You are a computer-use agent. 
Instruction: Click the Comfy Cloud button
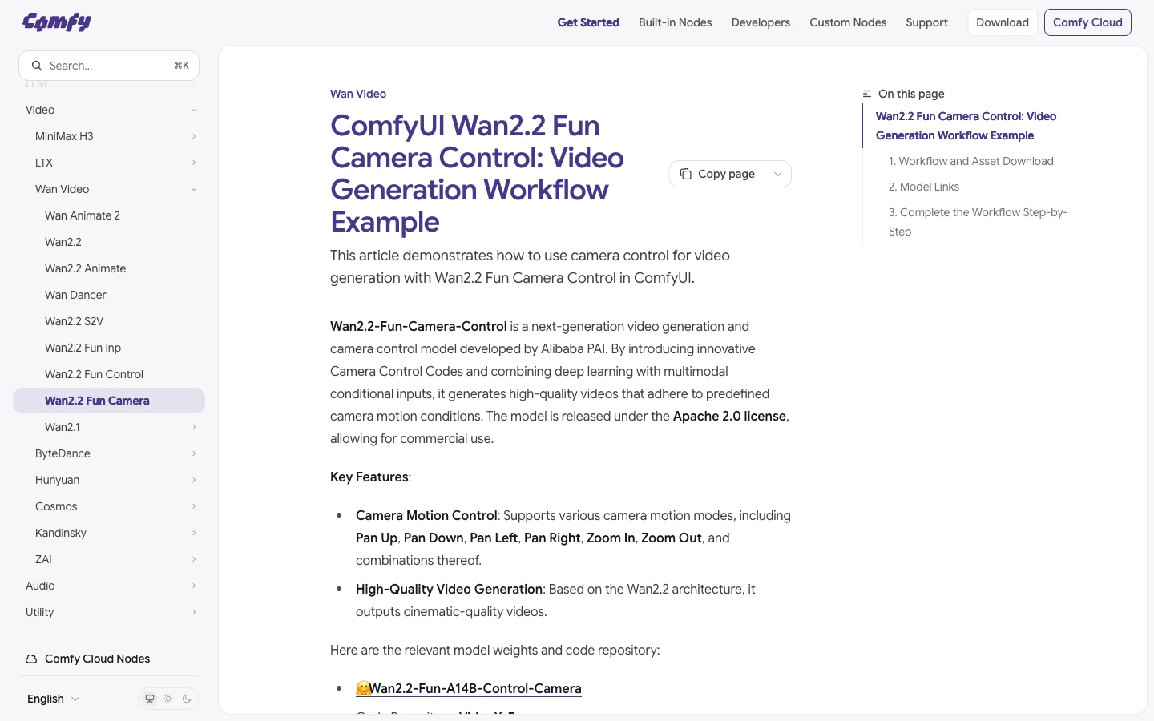click(1087, 22)
